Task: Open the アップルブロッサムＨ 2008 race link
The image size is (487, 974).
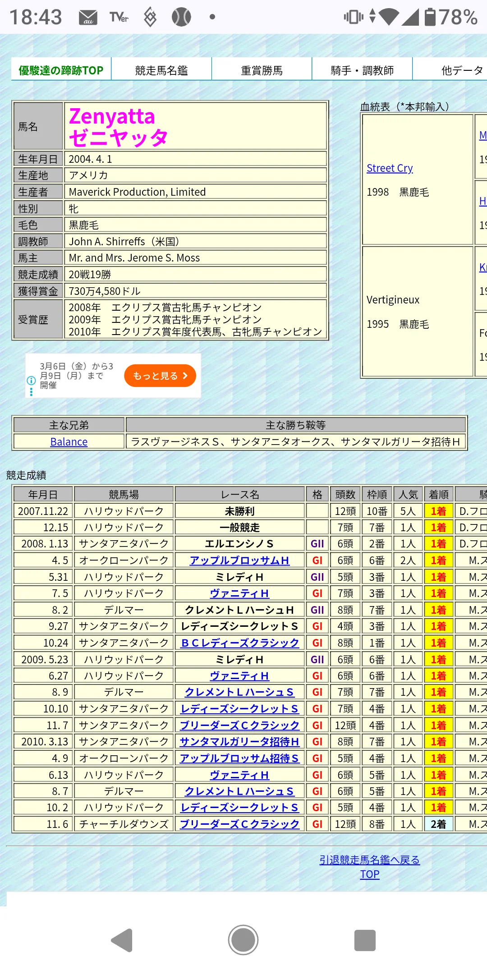Action: [x=239, y=561]
